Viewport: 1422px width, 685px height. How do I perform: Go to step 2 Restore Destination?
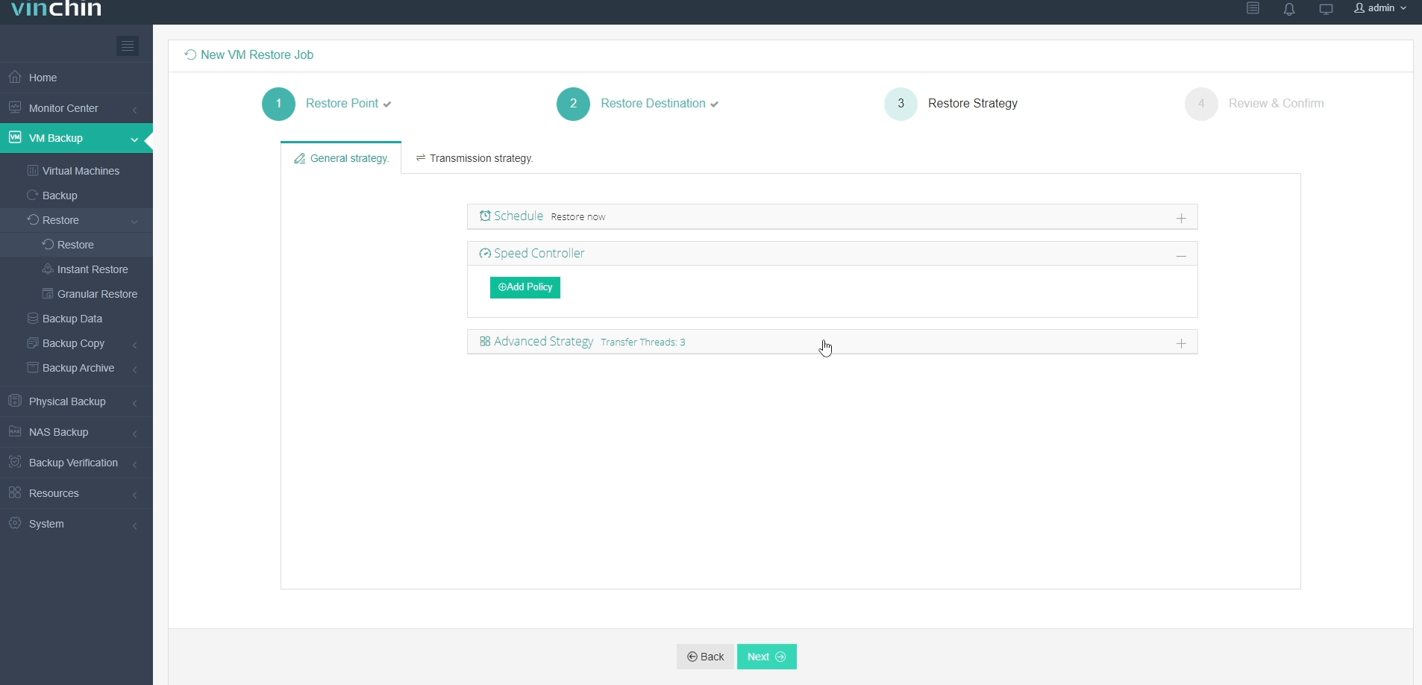(638, 104)
